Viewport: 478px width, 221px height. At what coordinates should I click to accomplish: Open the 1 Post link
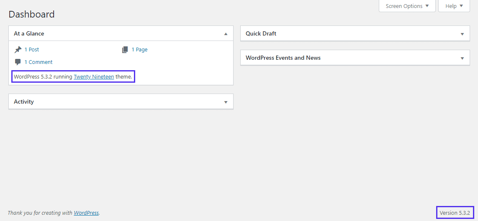click(x=32, y=50)
